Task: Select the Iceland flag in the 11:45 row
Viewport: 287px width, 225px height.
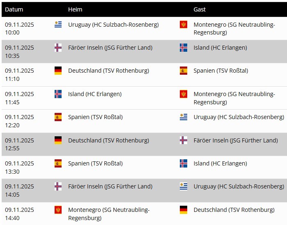Action: pyautogui.click(x=58, y=94)
